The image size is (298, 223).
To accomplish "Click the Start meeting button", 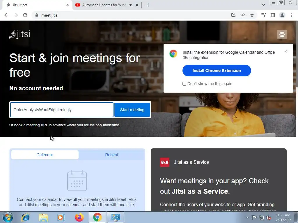I will (x=132, y=110).
